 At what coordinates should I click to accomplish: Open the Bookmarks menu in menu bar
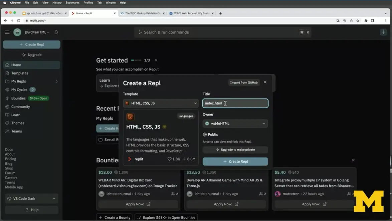[72, 3]
